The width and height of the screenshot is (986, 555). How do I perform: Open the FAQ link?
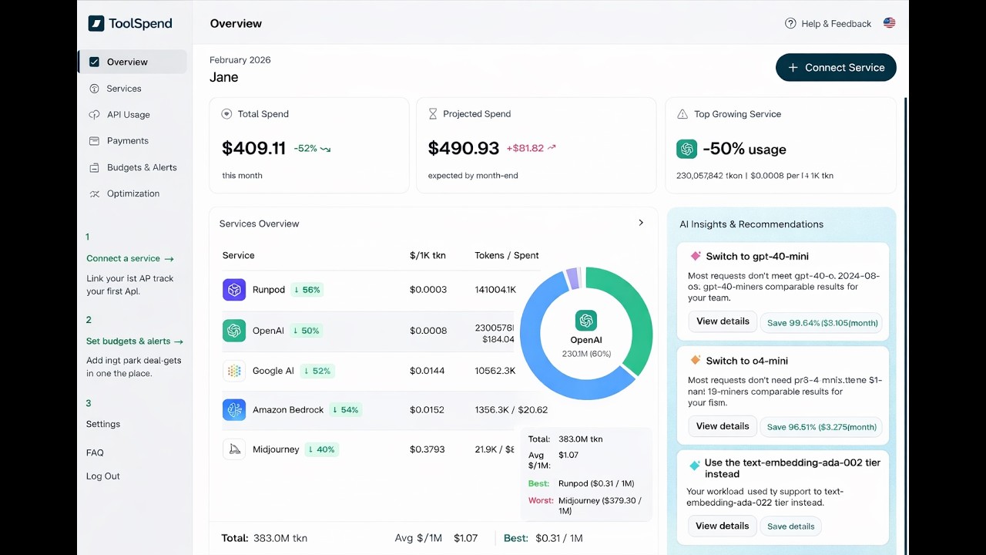(95, 452)
